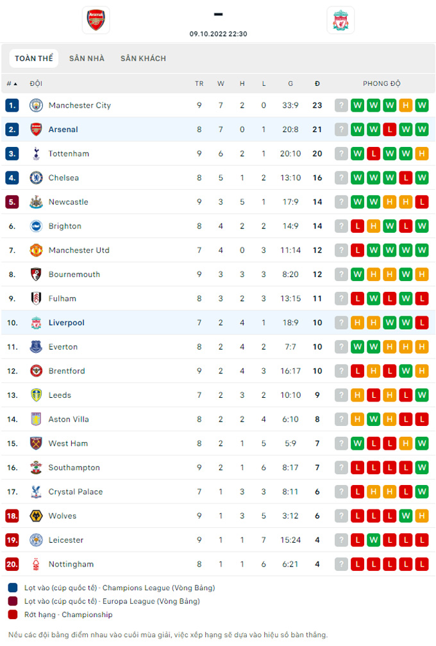Screen dimensions: 436x646
Task: Click Manchester City club logo in table
Action: pos(36,105)
